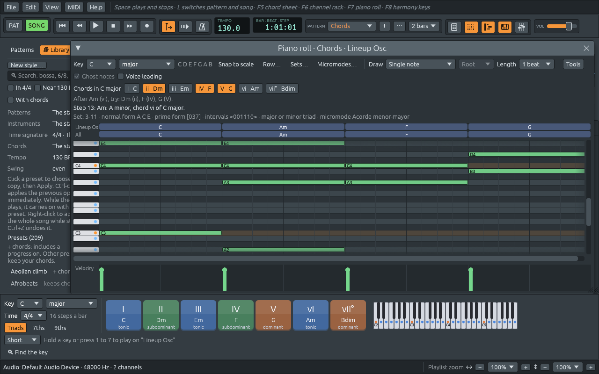Switch to the Library tab

click(x=55, y=50)
